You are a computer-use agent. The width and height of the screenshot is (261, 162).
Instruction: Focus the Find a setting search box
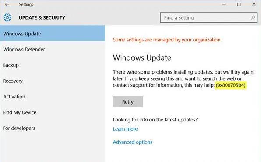coord(209,17)
